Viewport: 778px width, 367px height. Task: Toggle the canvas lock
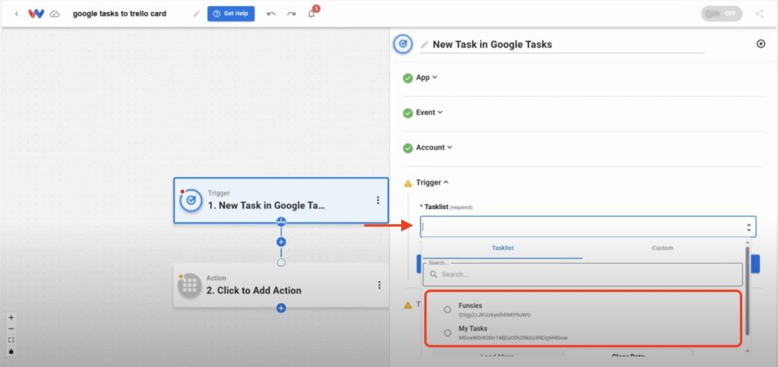pos(11,352)
